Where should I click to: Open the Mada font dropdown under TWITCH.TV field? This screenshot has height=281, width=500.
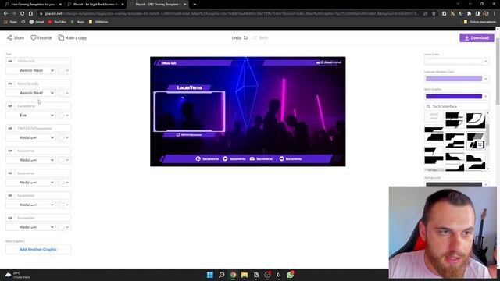pos(31,137)
